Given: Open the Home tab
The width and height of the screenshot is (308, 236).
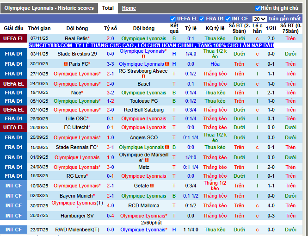Looking at the screenshot, I should 129,8.
